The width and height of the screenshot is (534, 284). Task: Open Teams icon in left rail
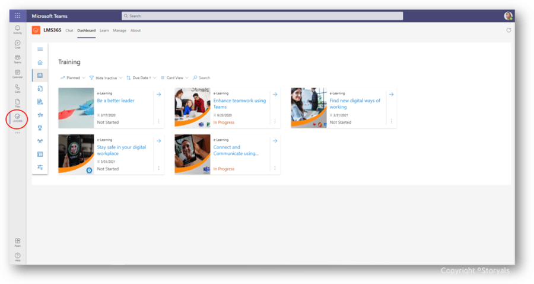coord(17,59)
